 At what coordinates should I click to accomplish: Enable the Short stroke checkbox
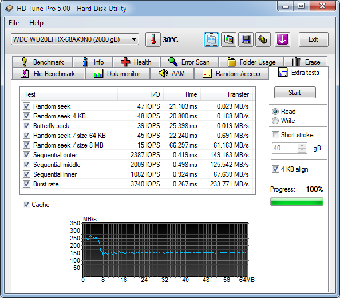click(x=275, y=135)
